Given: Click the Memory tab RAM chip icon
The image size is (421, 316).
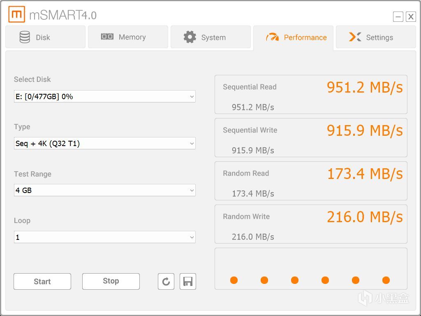Looking at the screenshot, I should (x=107, y=37).
